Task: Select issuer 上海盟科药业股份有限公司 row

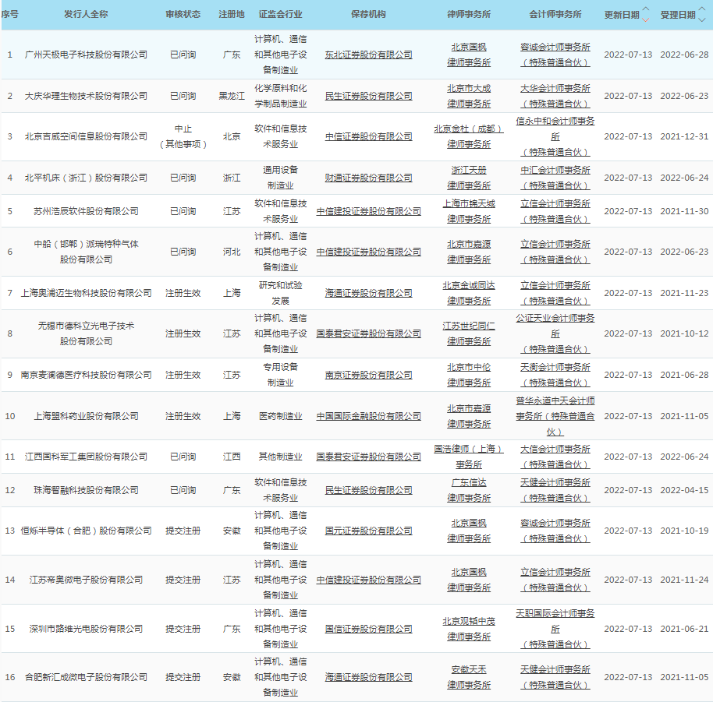Action: 85,416
